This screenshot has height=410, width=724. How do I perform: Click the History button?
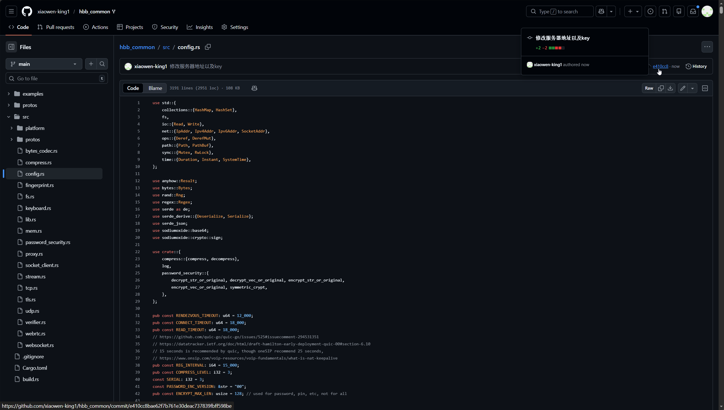[696, 66]
